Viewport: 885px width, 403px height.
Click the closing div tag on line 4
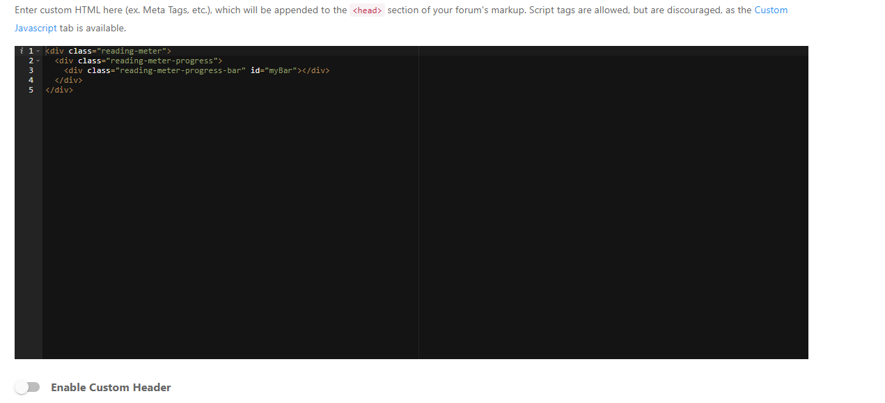click(x=69, y=80)
